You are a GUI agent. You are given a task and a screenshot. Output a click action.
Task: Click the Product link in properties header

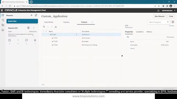tap(171, 26)
